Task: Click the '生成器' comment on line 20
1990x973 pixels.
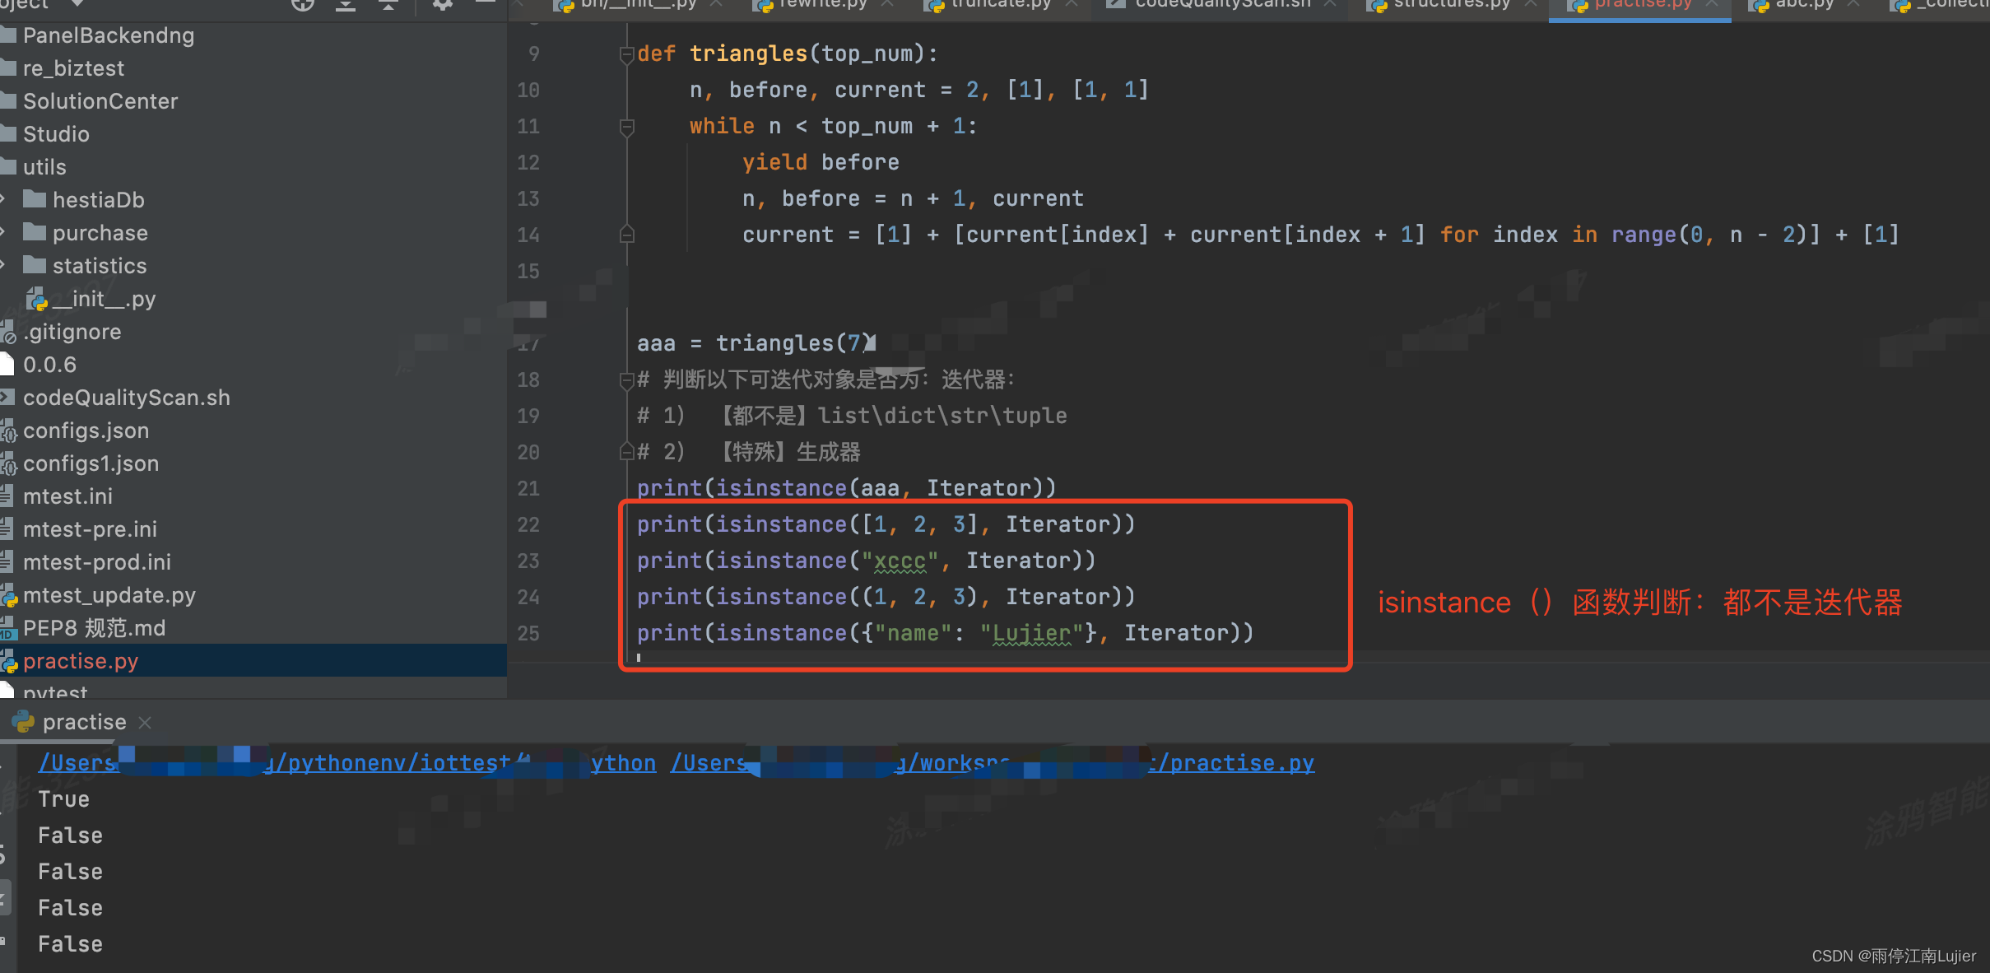Action: [828, 452]
